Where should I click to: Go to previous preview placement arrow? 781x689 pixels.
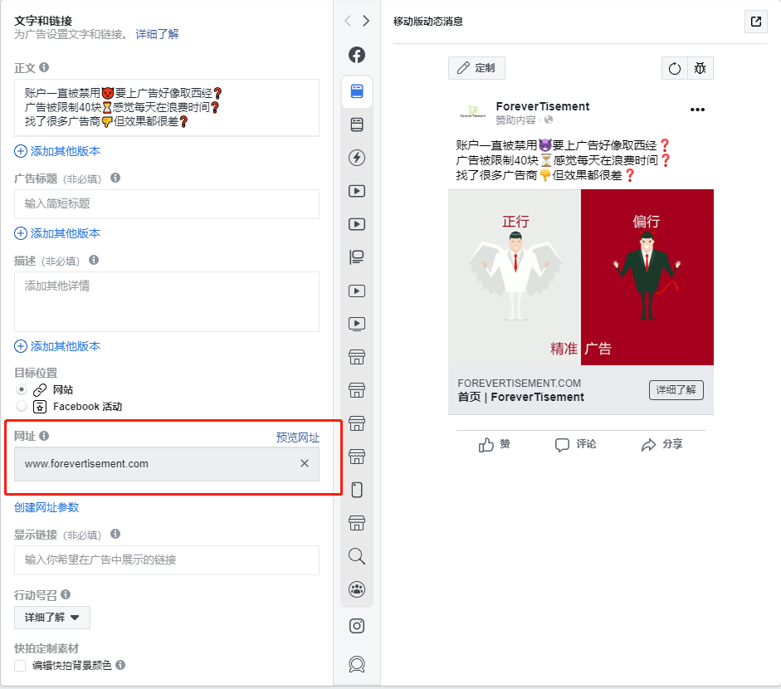pyautogui.click(x=348, y=21)
